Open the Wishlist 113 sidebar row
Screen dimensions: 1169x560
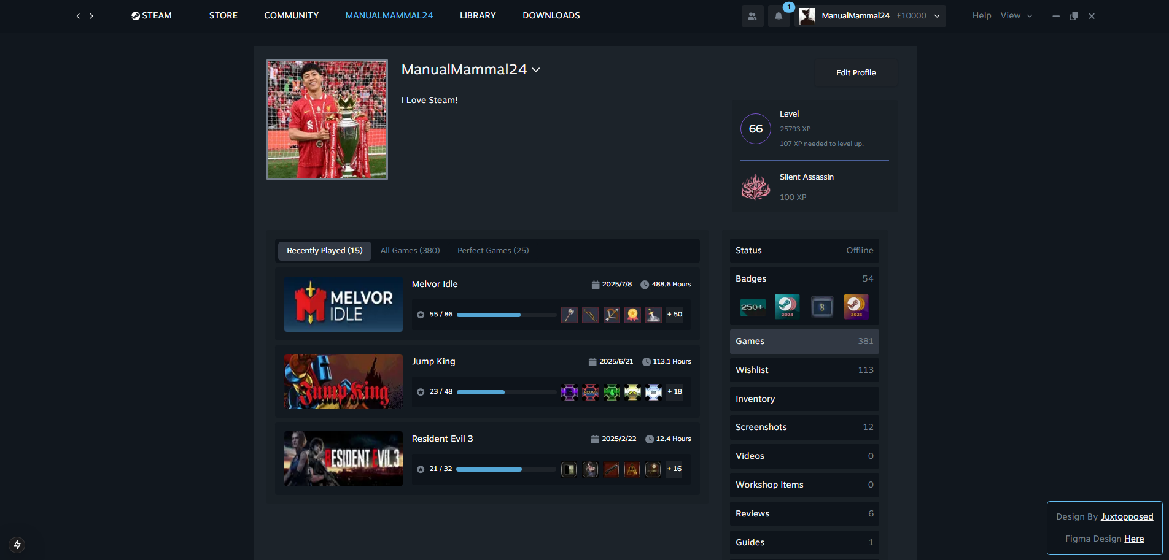tap(804, 370)
